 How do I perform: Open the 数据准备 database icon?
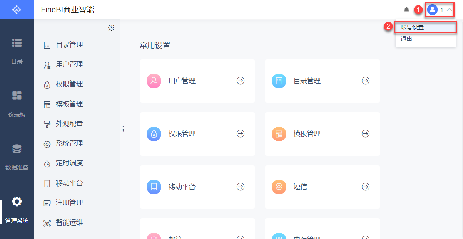tap(17, 149)
